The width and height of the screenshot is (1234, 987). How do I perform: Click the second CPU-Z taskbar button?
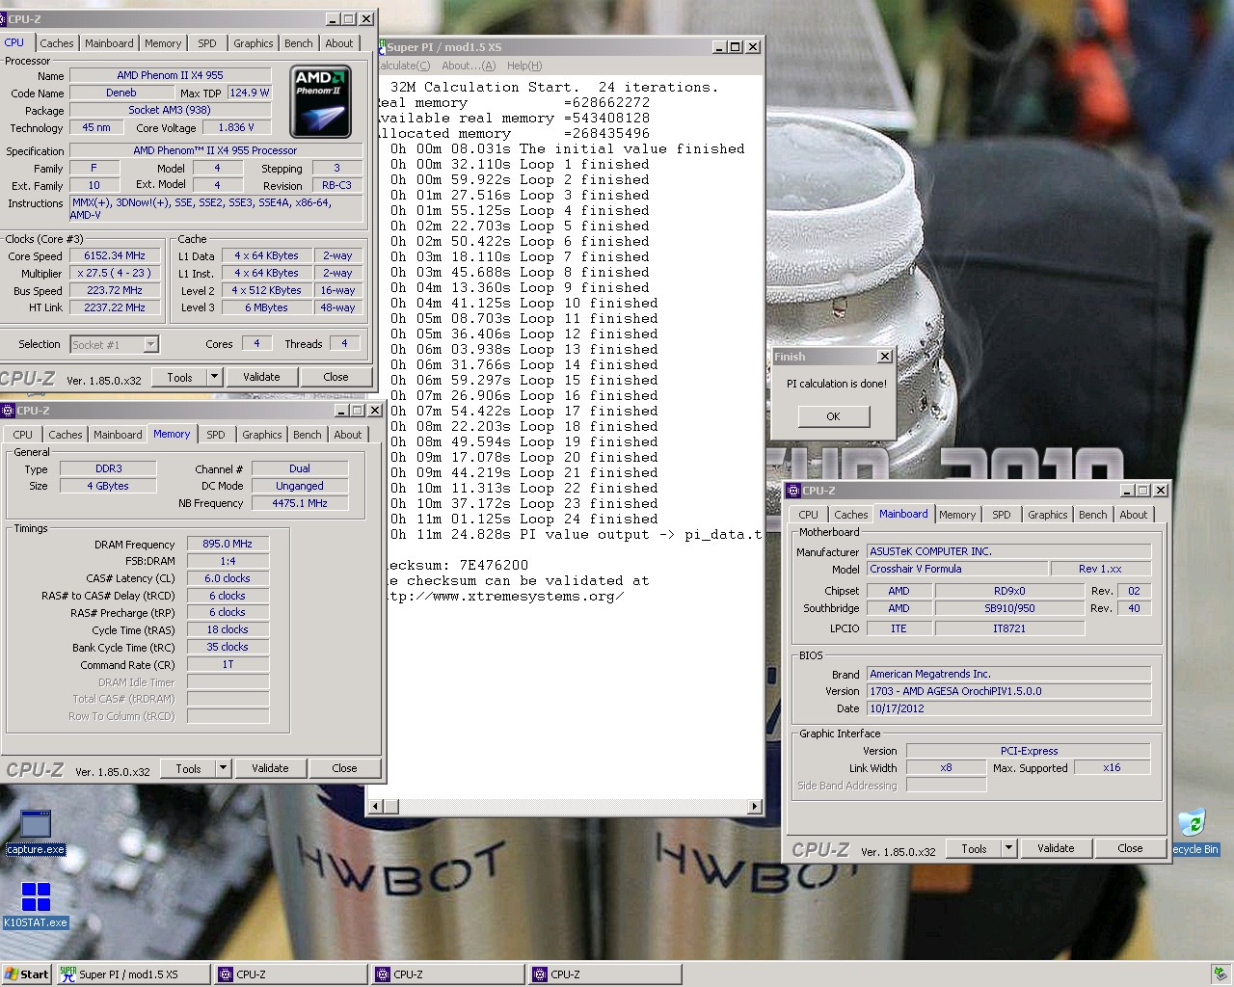(448, 974)
